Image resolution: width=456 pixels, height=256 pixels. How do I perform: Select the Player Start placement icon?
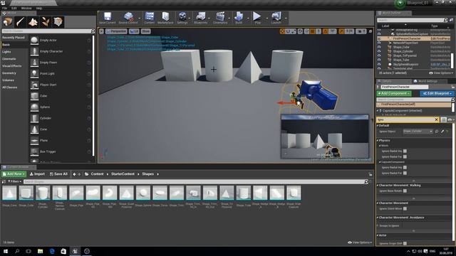pyautogui.click(x=34, y=85)
